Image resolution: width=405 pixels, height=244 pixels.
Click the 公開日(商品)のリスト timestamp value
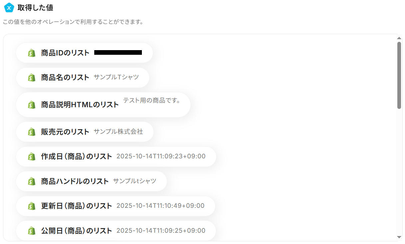161,230
